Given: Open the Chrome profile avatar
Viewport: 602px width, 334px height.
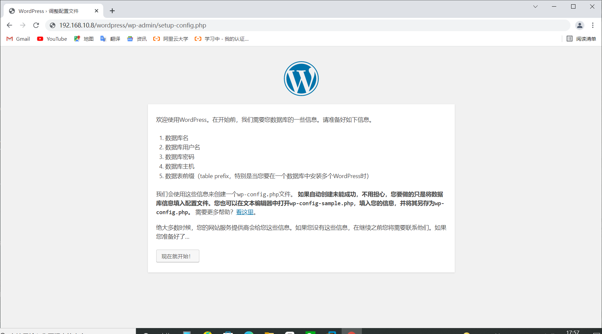Looking at the screenshot, I should pos(579,25).
